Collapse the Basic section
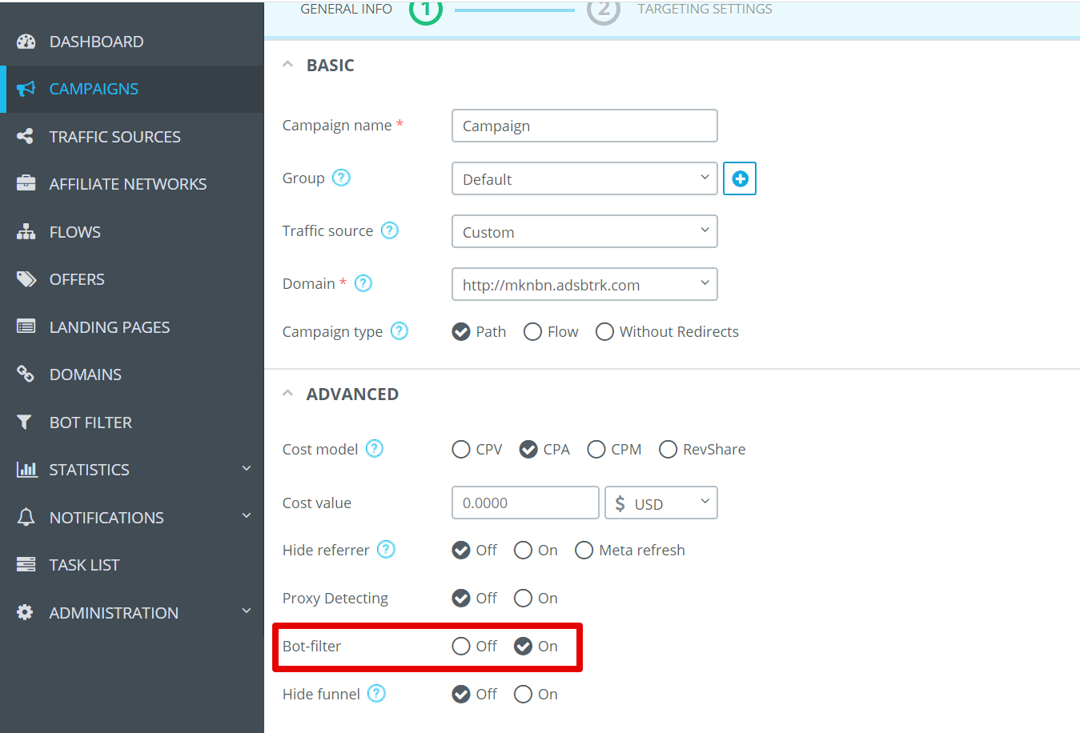1080x733 pixels. coord(288,65)
